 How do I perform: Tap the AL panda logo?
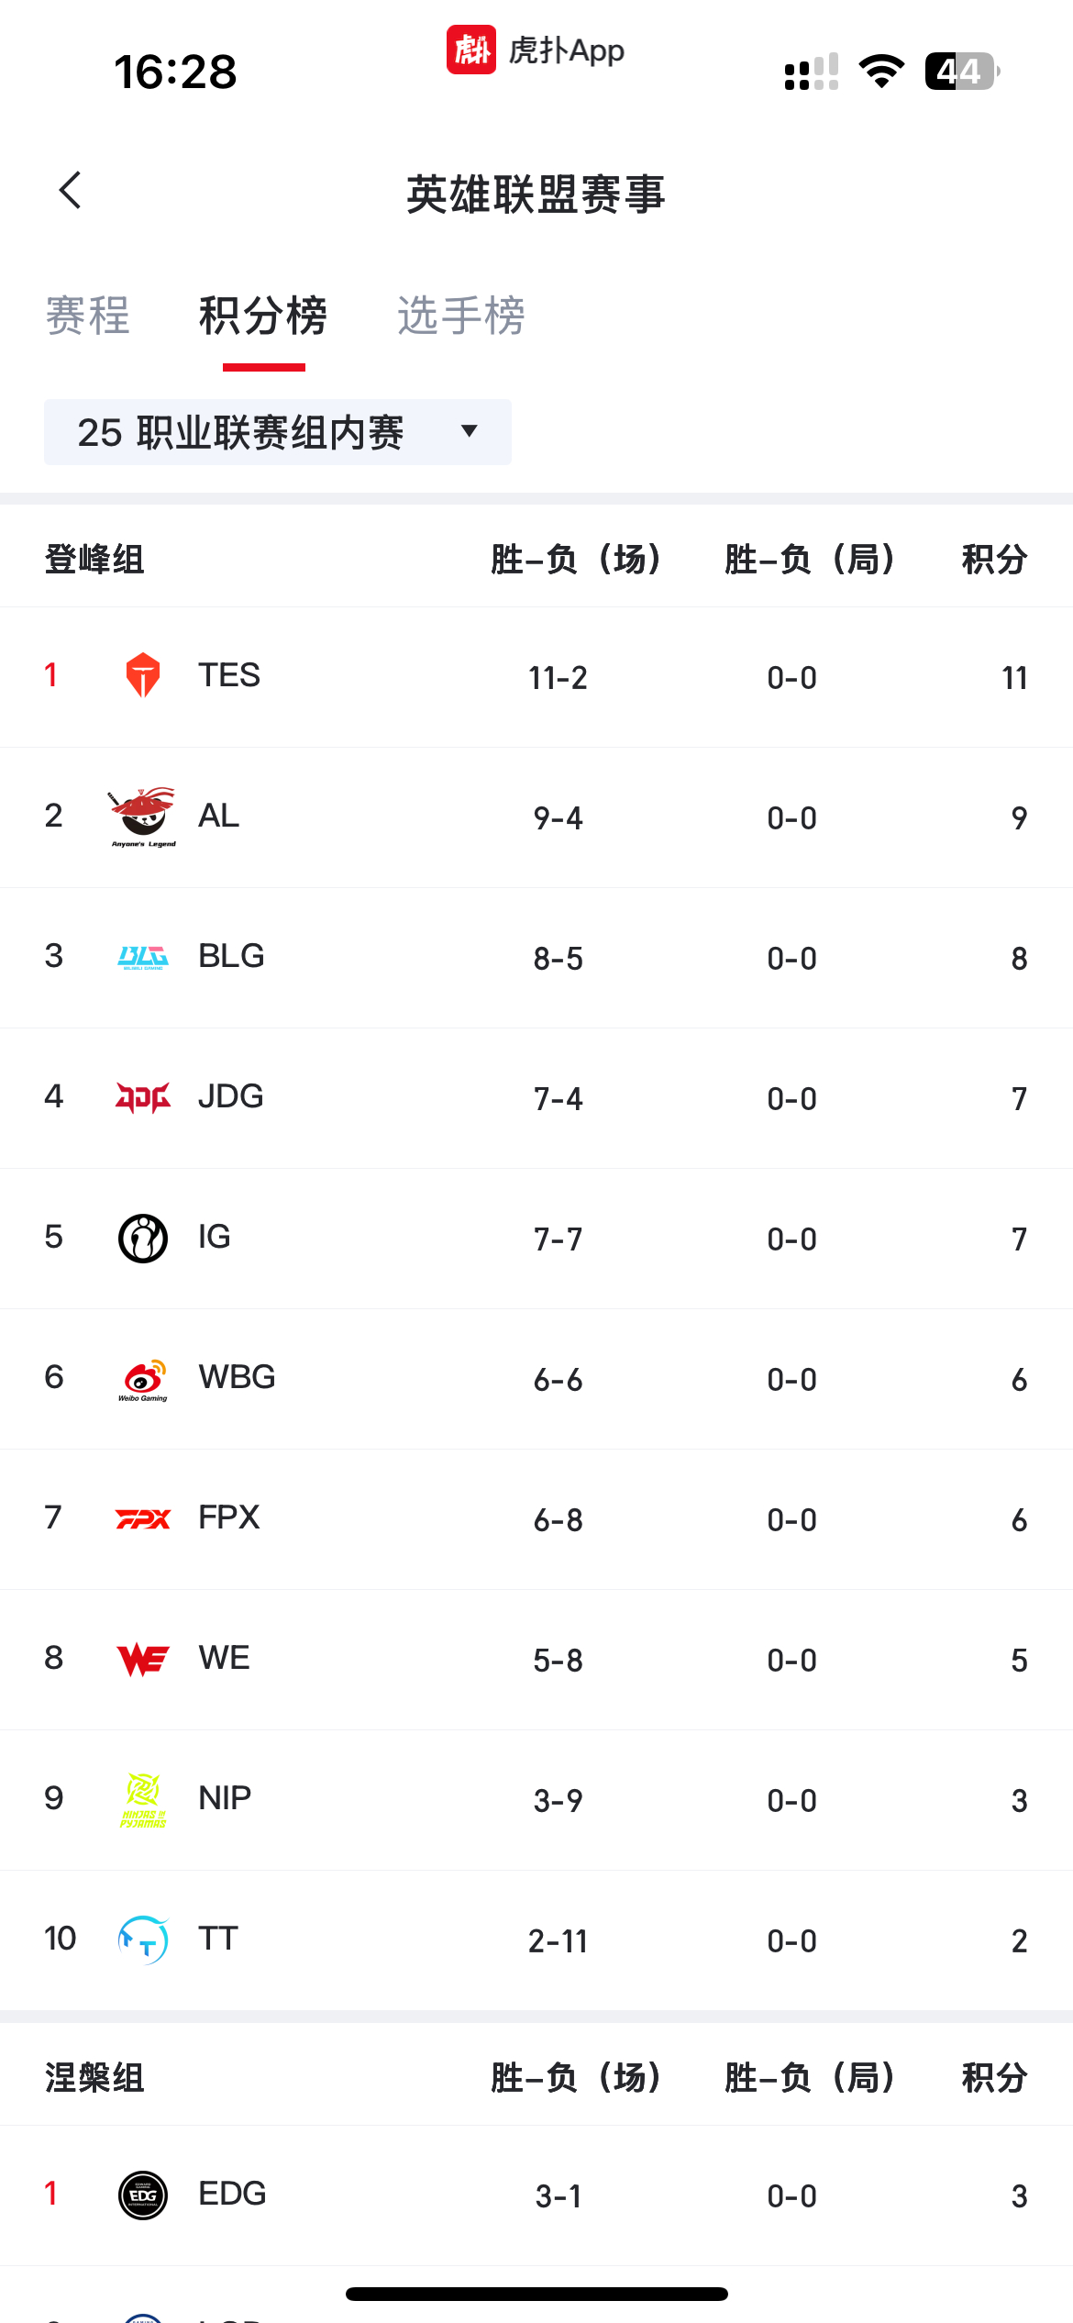point(143,816)
